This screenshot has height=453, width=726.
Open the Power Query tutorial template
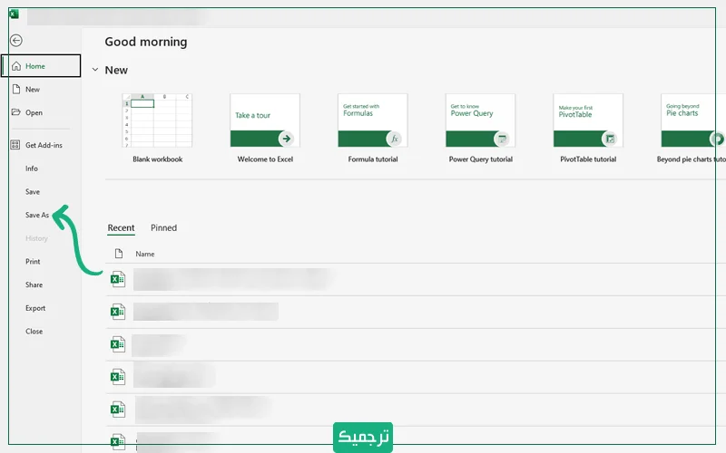(x=481, y=120)
